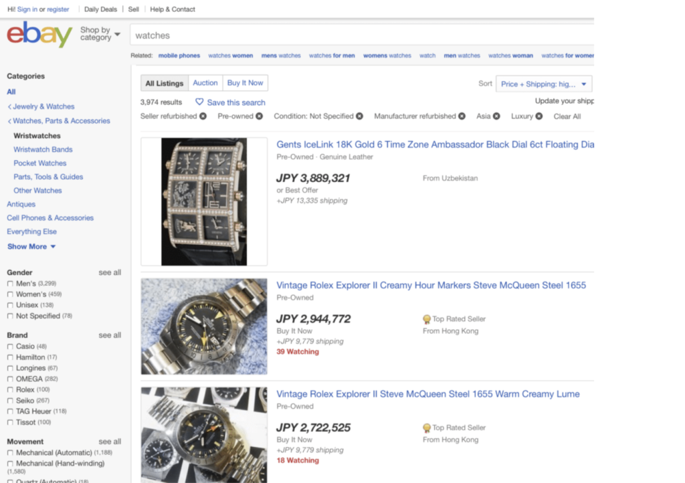Click related search womens watches
Image resolution: width=685 pixels, height=483 pixels.
(387, 56)
